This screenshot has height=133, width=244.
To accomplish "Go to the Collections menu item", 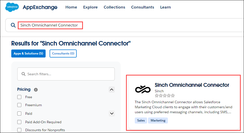I will coord(114,7).
